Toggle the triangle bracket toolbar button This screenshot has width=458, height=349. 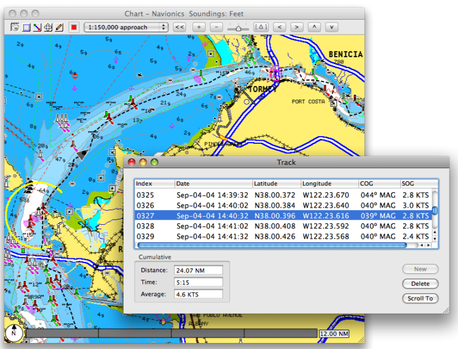pyautogui.click(x=261, y=27)
